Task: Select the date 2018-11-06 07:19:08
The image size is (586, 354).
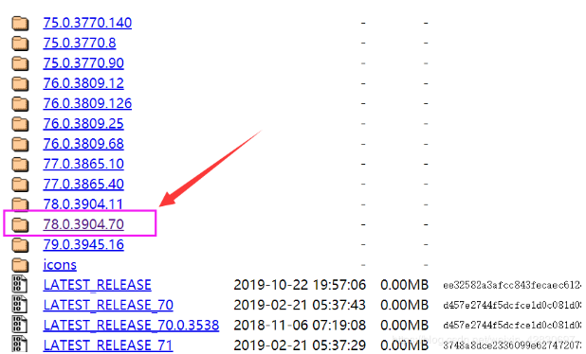Action: click(x=300, y=326)
